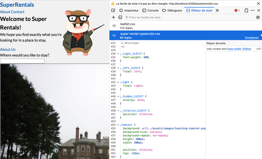This screenshot has height=159, width=262.
Task: Open style editor options gear
Action: (258, 17)
